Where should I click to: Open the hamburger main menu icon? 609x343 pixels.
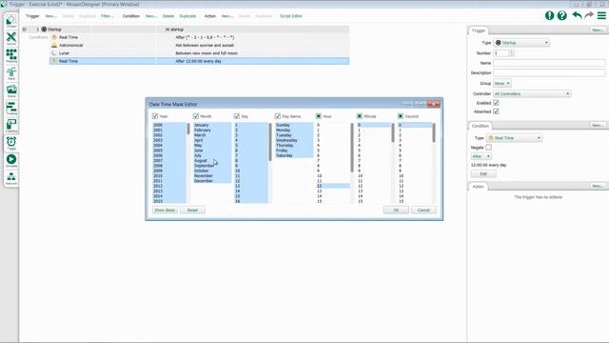601,15
